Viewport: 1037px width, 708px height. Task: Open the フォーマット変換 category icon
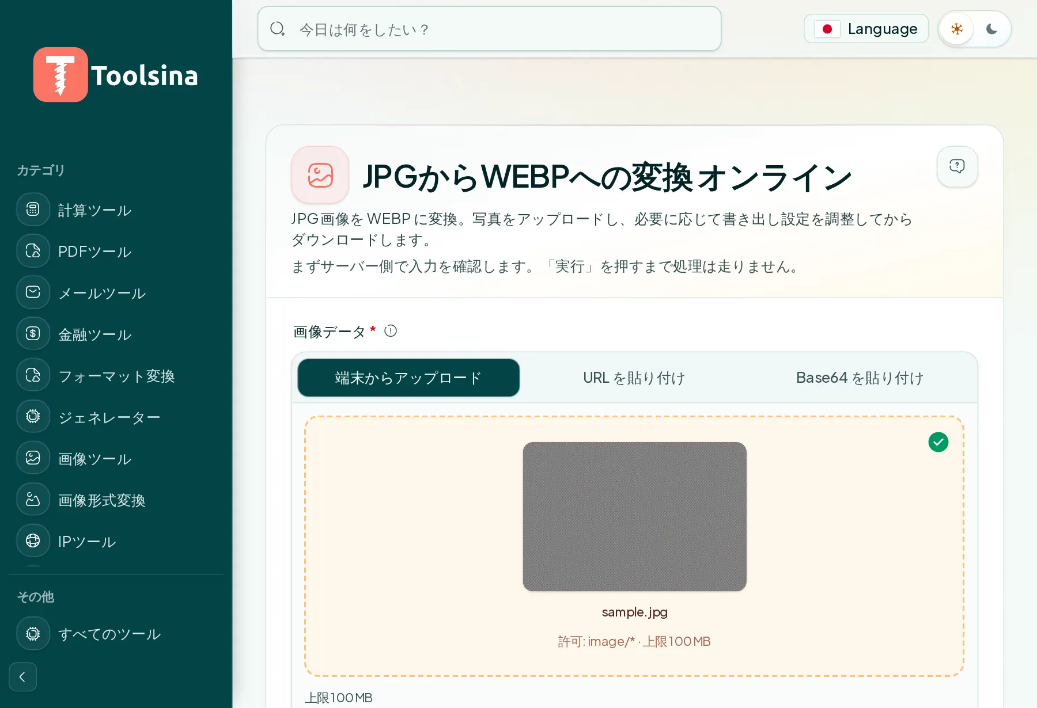(33, 375)
